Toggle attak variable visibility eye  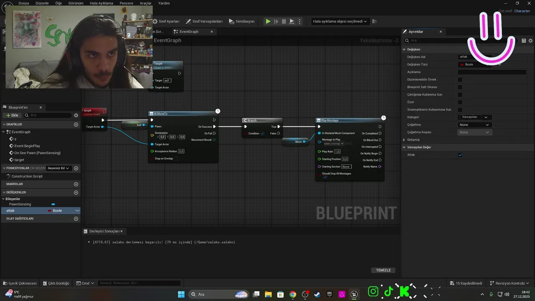pos(77,211)
